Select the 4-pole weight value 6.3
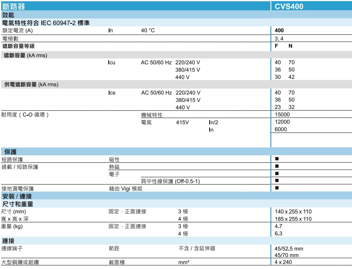The image size is (352, 269). coord(278,233)
